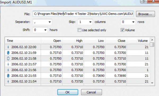
Task: Click filled candle icon for 21:59 row
Action: [8, 53]
